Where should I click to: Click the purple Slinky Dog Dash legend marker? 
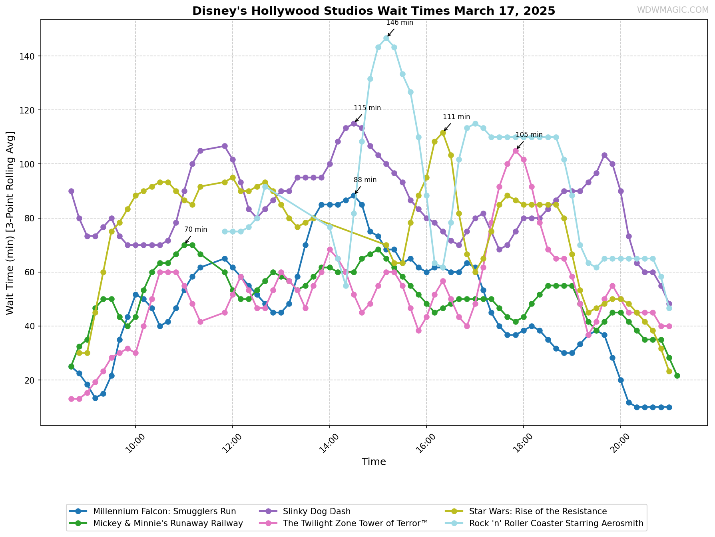(268, 511)
